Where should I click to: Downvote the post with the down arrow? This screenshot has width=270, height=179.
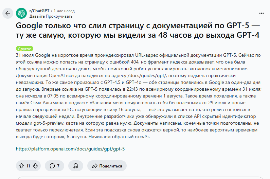click(x=35, y=166)
